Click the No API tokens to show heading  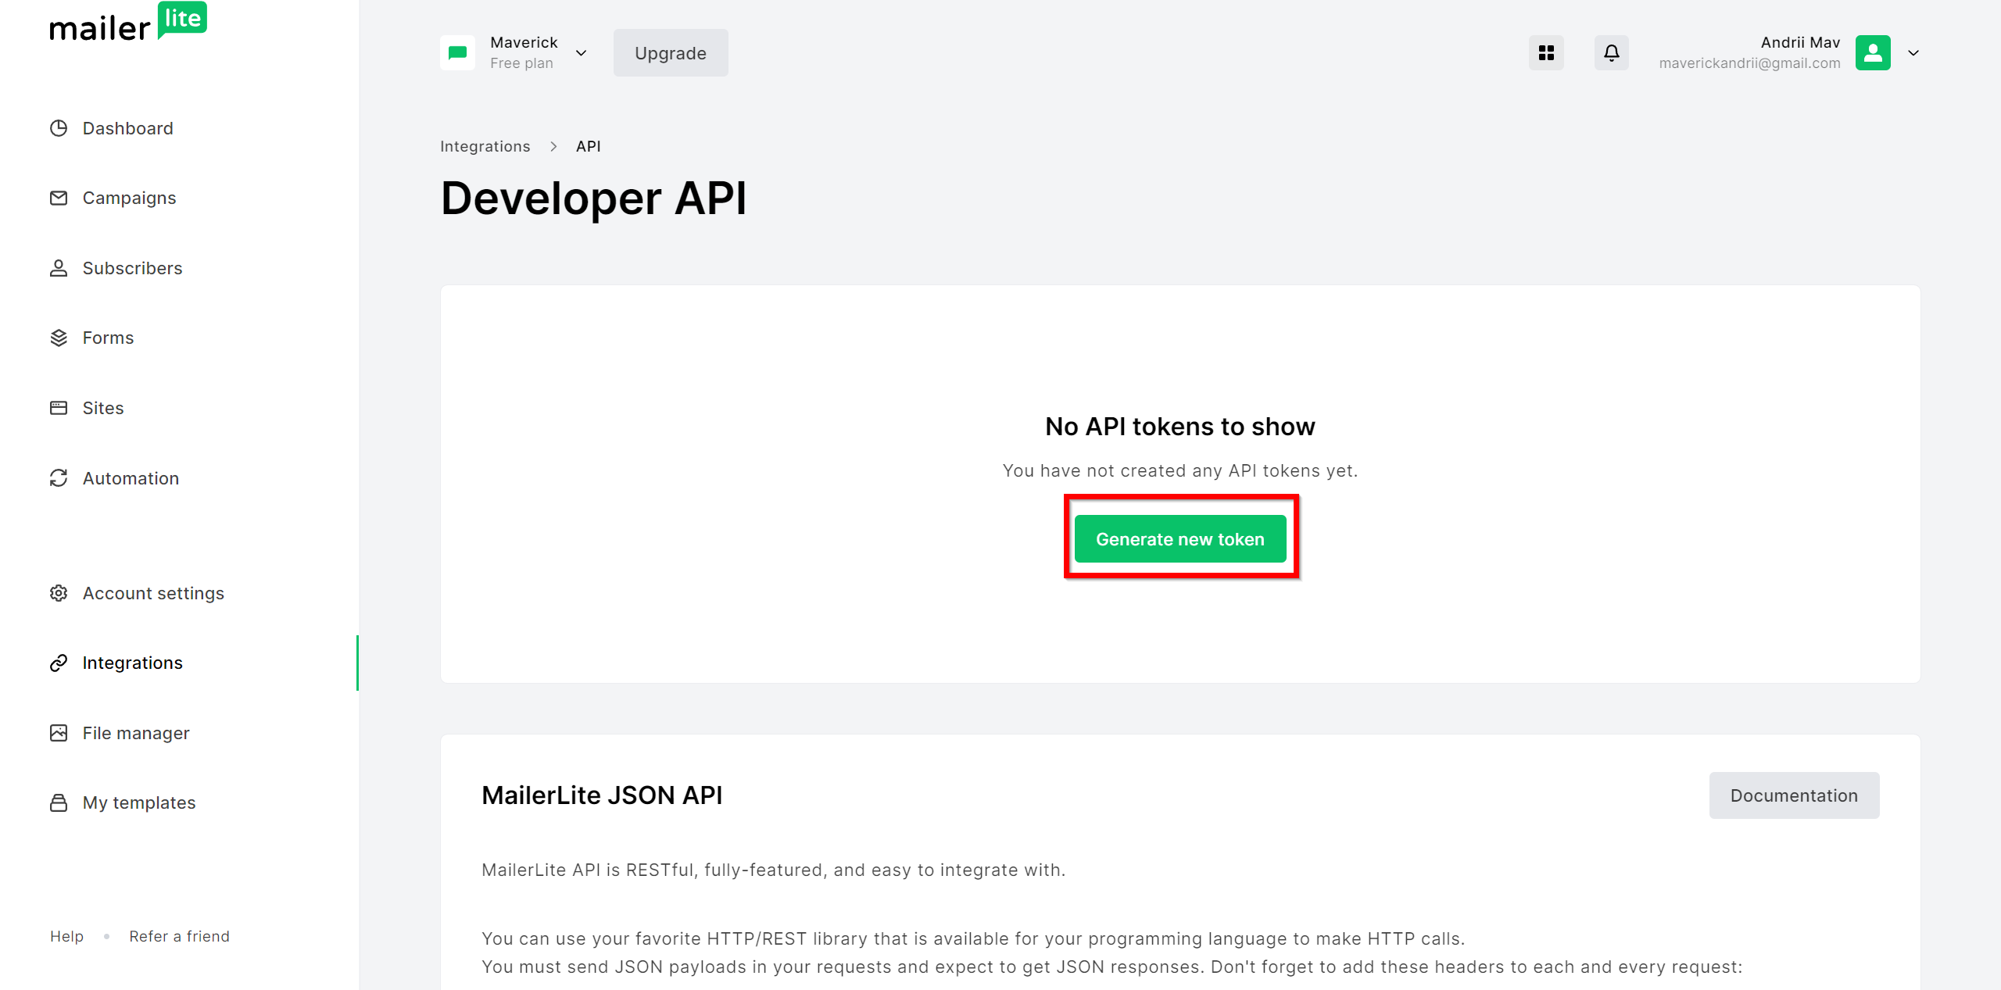(1180, 427)
